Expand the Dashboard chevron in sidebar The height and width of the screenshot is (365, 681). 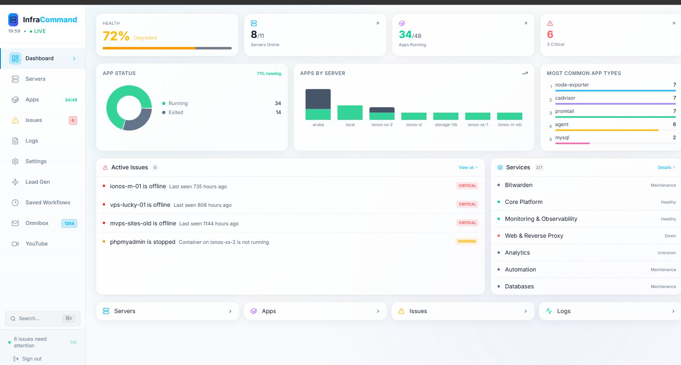coord(74,58)
